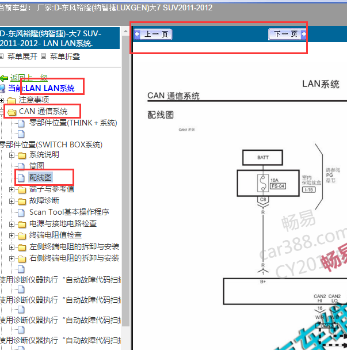347x350 pixels.
Task: Open the CAN 通信系统 folder
Action: click(43, 111)
